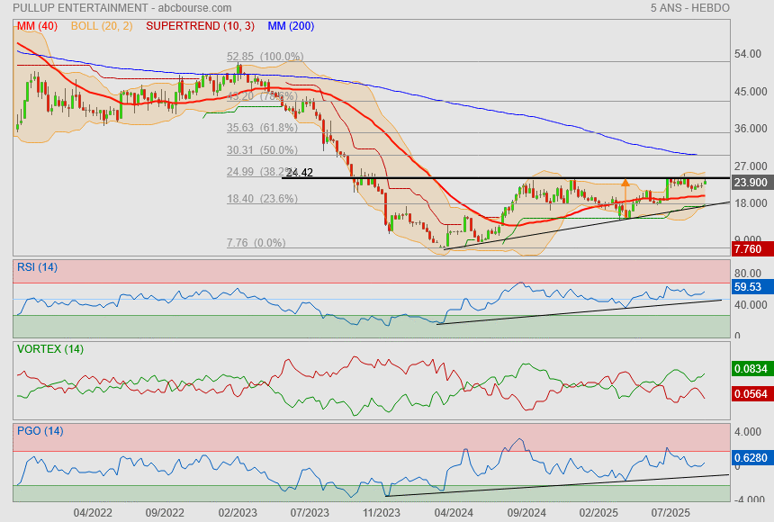774x522 pixels.
Task: Select the 5 ANS - HEBDO timeframe label
Action: click(689, 7)
